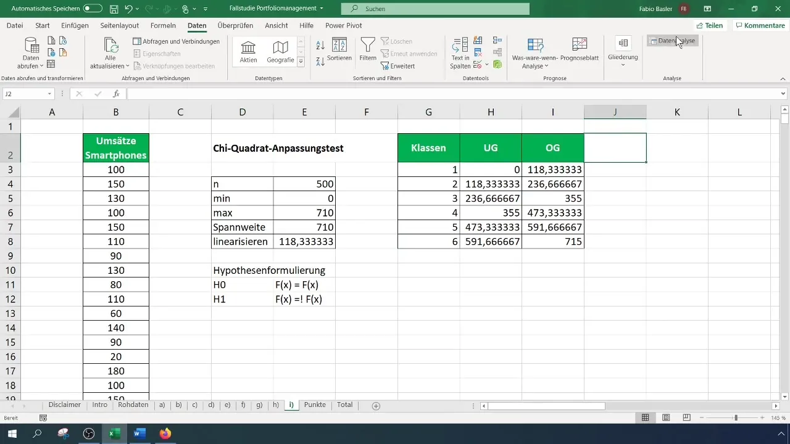Select column header D
The width and height of the screenshot is (790, 444).
242,112
